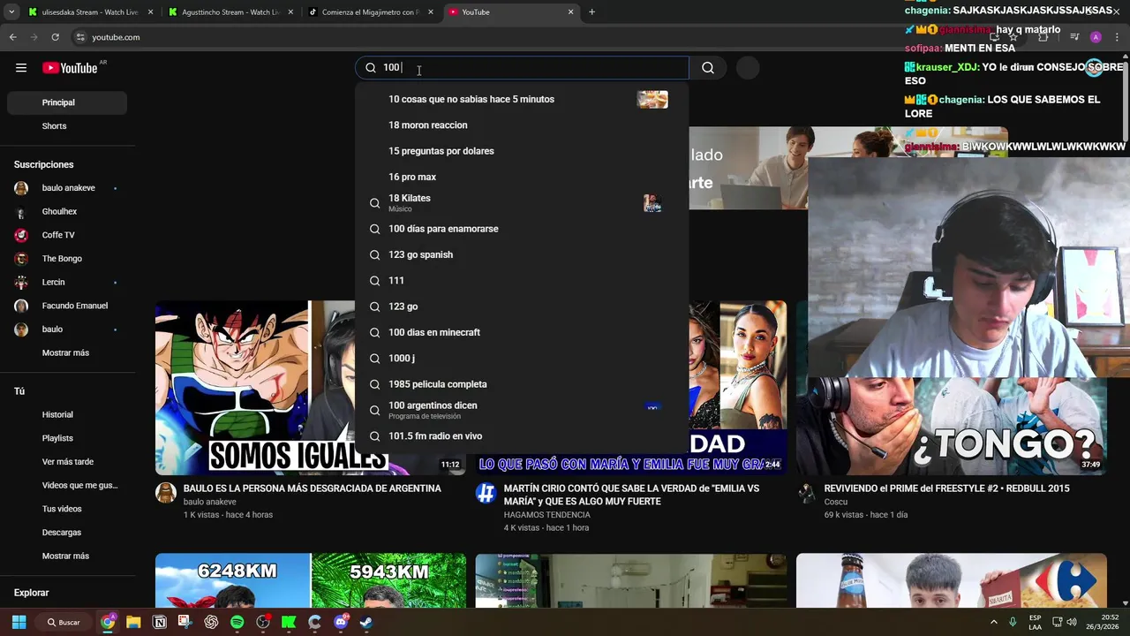Switch to the Comienza el Migajimetro tab
The height and width of the screenshot is (636, 1130).
coord(371,12)
